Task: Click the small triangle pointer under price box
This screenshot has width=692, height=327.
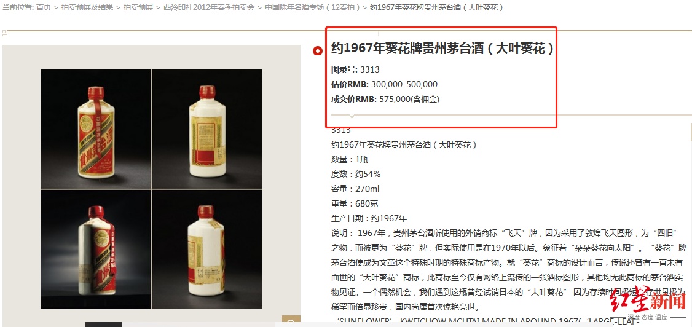Action: pyautogui.click(x=352, y=117)
